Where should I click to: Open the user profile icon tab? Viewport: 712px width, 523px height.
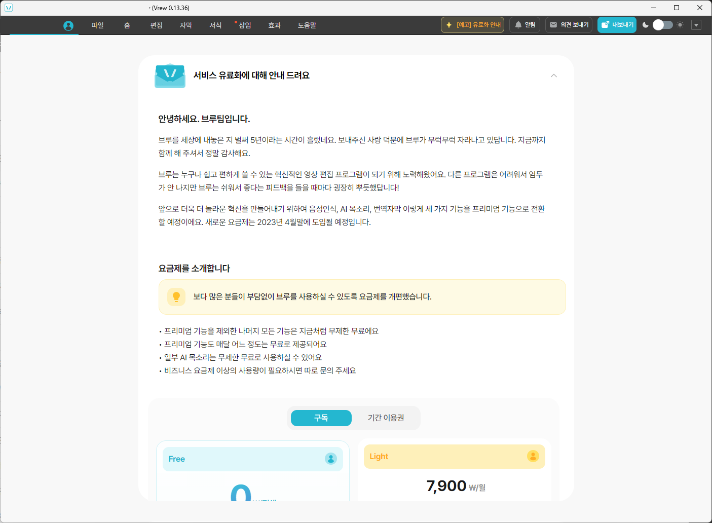tap(68, 25)
